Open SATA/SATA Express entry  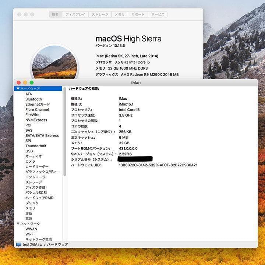click(42, 135)
